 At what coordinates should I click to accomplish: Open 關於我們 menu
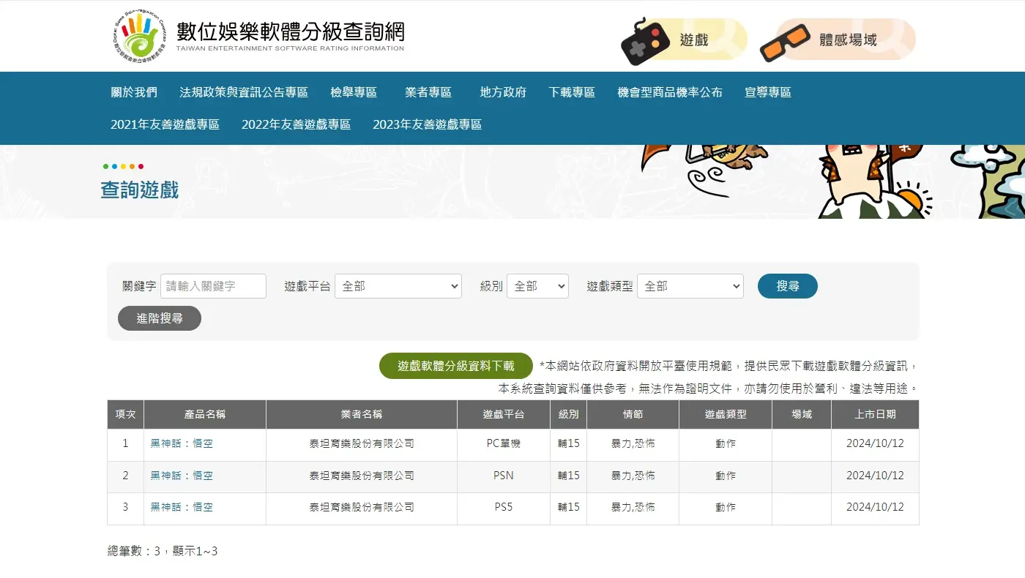pos(134,92)
